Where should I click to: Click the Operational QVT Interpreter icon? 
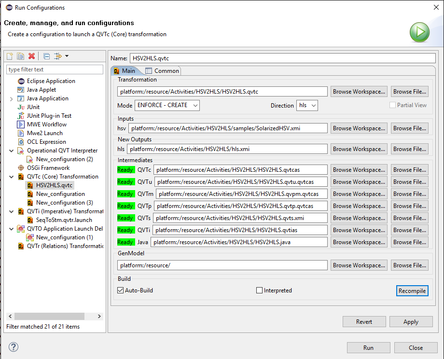click(21, 151)
